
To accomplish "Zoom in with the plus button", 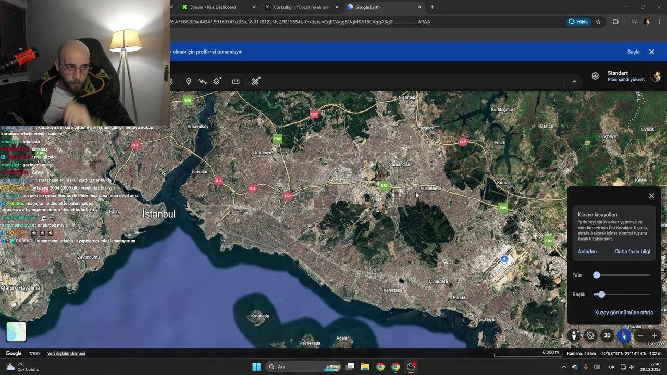I will tap(654, 336).
